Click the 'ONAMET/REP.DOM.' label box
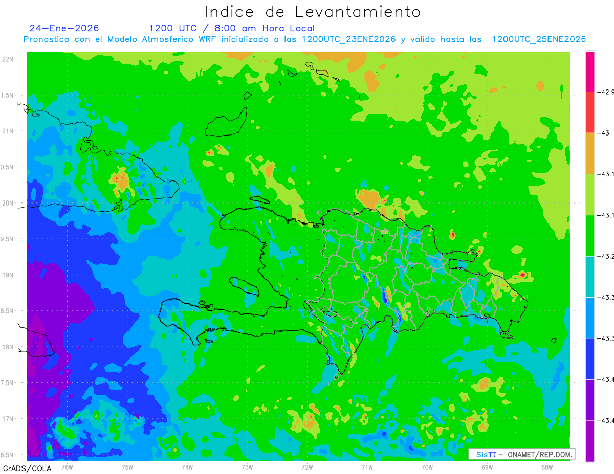Image resolution: width=614 pixels, height=474 pixels. point(521,454)
